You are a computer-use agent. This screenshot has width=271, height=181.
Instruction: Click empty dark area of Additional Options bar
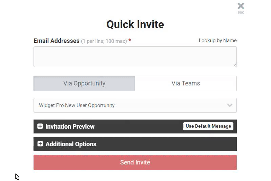pyautogui.click(x=166, y=144)
